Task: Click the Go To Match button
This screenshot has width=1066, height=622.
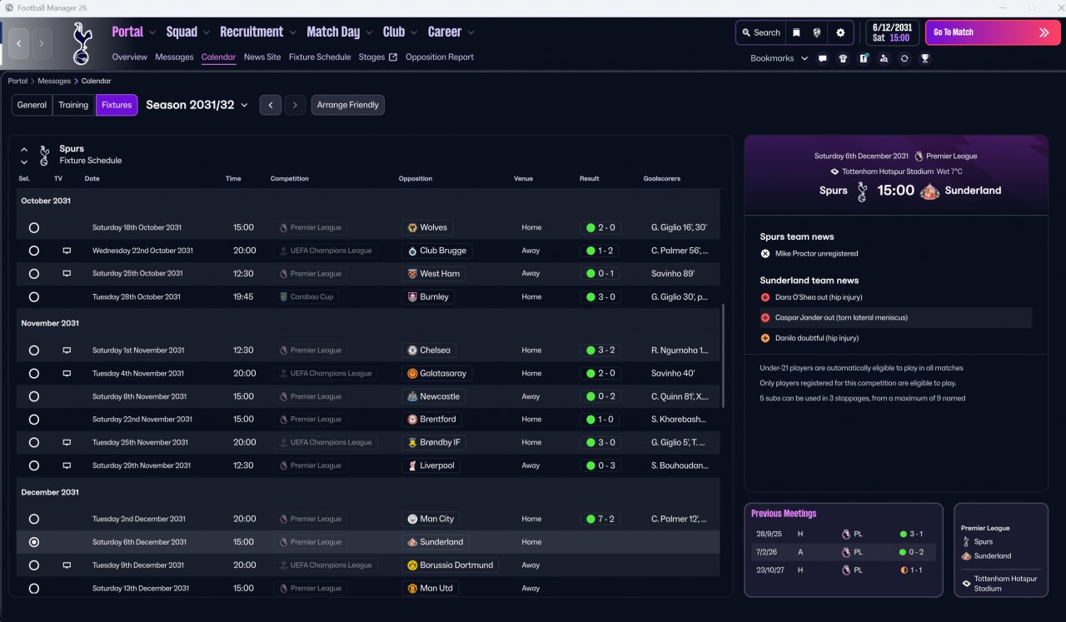Action: point(992,32)
